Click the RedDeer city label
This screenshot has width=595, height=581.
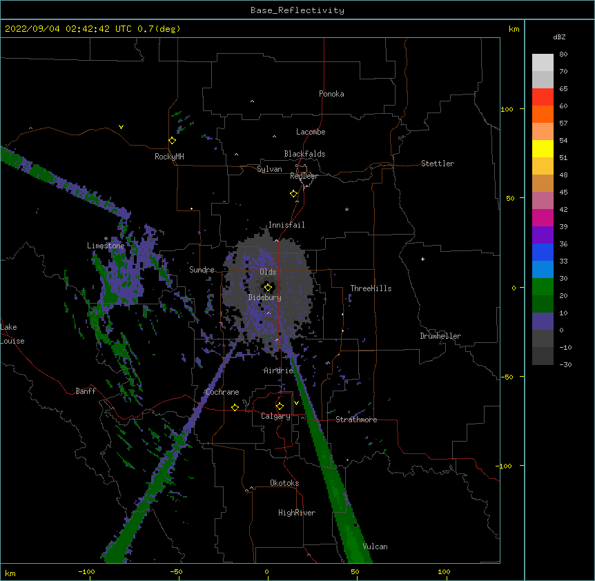tap(304, 176)
